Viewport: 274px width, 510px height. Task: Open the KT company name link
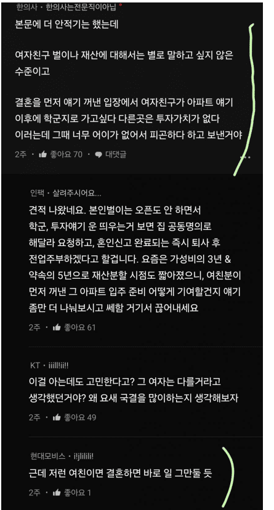point(35,365)
